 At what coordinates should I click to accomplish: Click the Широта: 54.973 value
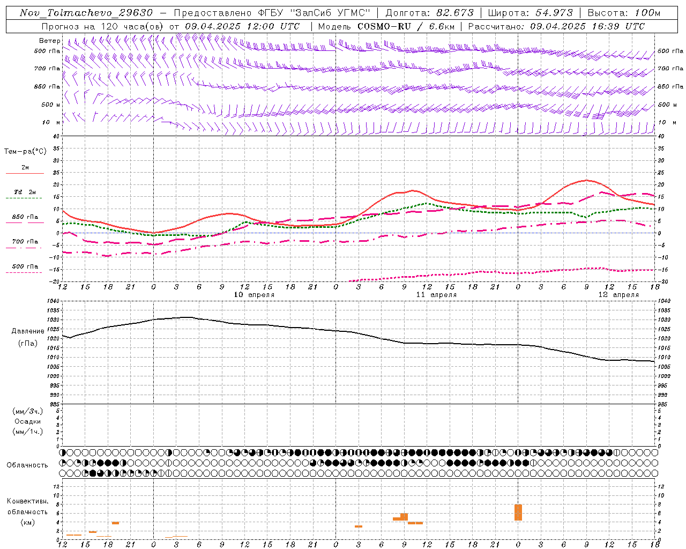[531, 13]
